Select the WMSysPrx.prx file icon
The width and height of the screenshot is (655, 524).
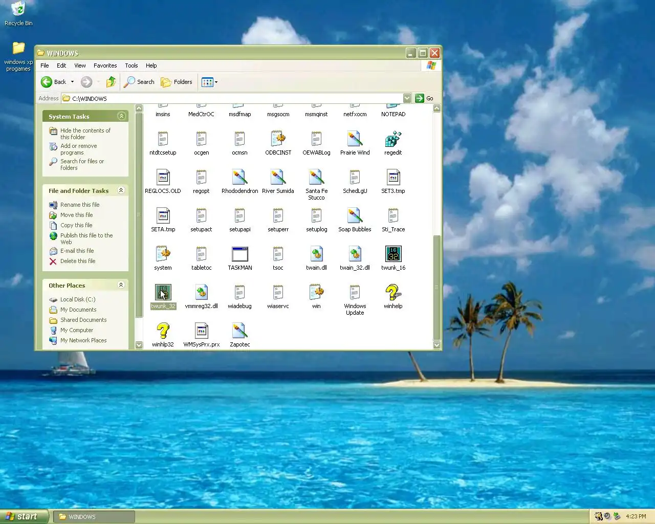pos(201,331)
